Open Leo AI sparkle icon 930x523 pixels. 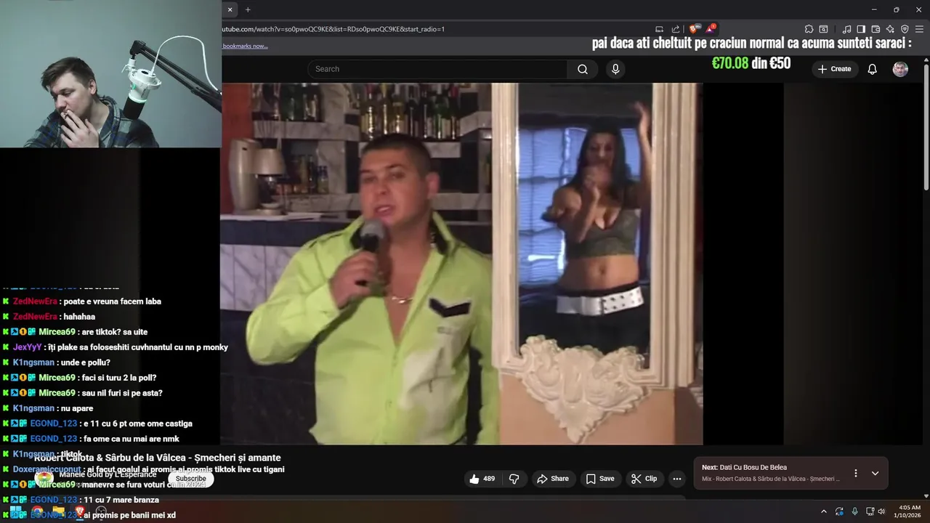pos(890,29)
